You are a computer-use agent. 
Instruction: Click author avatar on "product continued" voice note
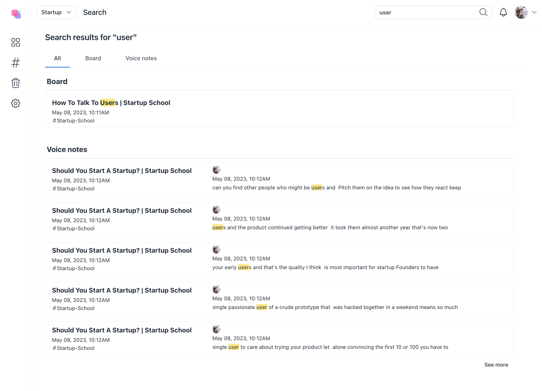[216, 209]
